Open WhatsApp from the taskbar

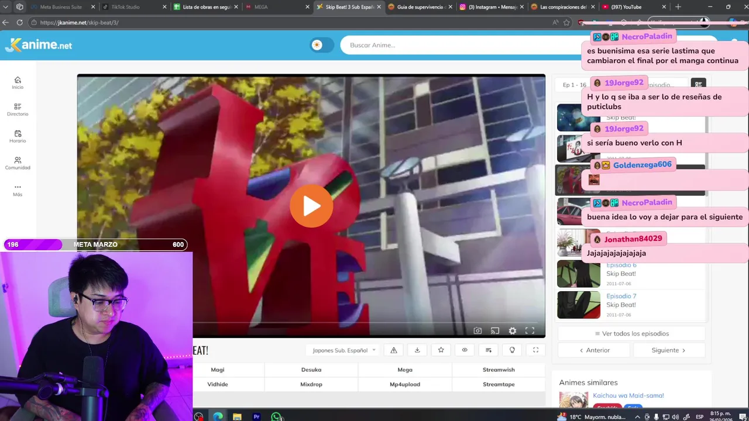[276, 416]
